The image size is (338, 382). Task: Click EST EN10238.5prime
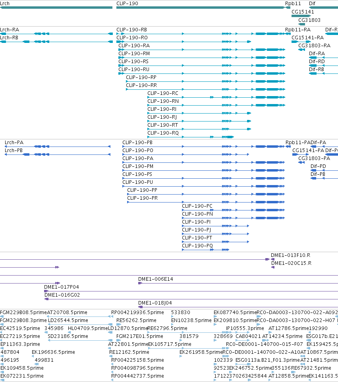191,320
